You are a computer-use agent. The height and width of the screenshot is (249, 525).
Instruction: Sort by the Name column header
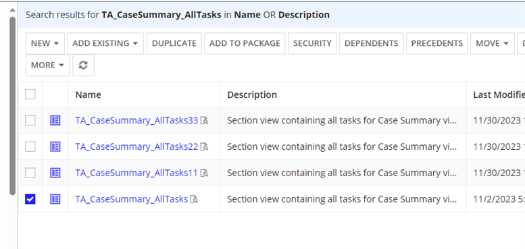click(x=88, y=94)
